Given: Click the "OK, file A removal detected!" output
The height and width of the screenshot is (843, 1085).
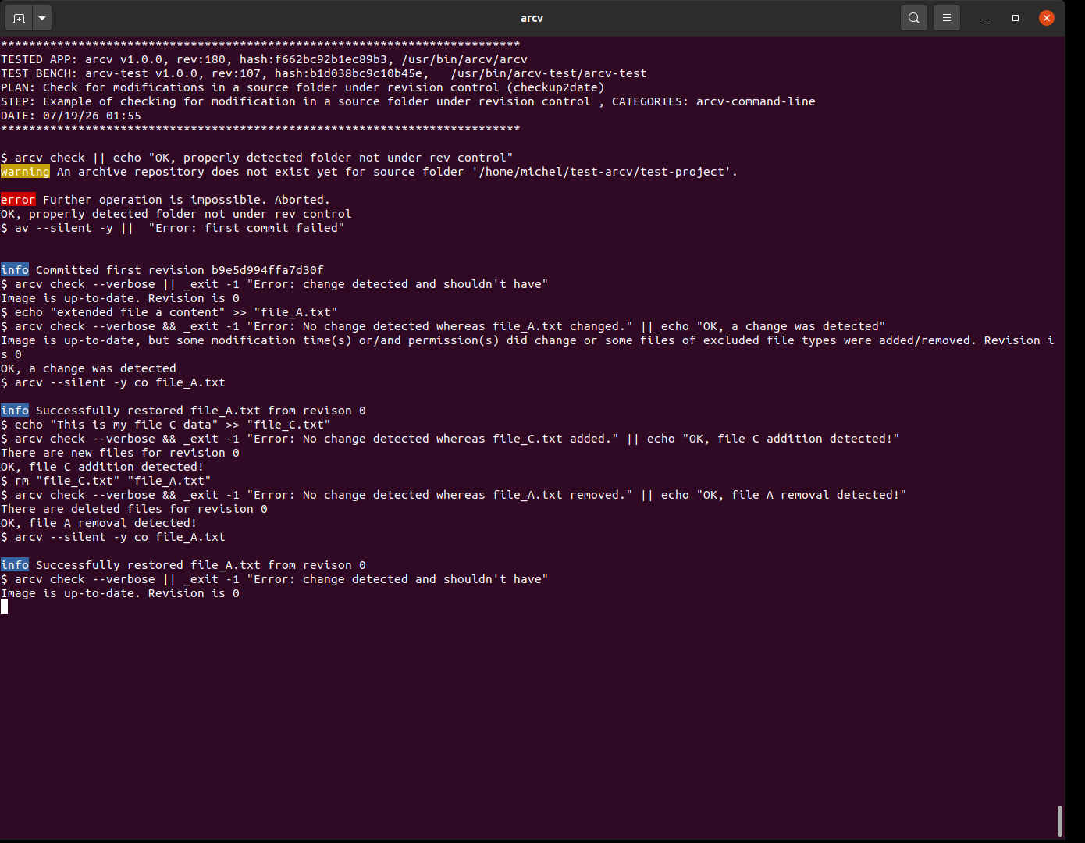Looking at the screenshot, I should [98, 523].
